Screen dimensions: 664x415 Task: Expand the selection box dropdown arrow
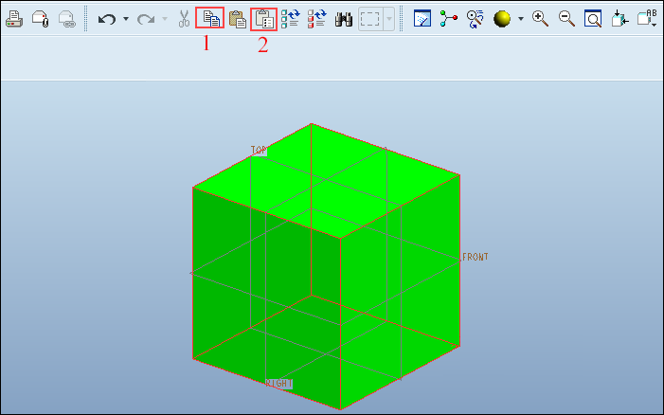pyautogui.click(x=388, y=19)
